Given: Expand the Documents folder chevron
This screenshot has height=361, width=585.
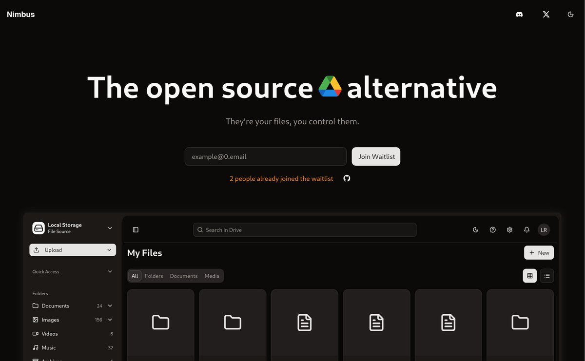Looking at the screenshot, I should pyautogui.click(x=110, y=306).
